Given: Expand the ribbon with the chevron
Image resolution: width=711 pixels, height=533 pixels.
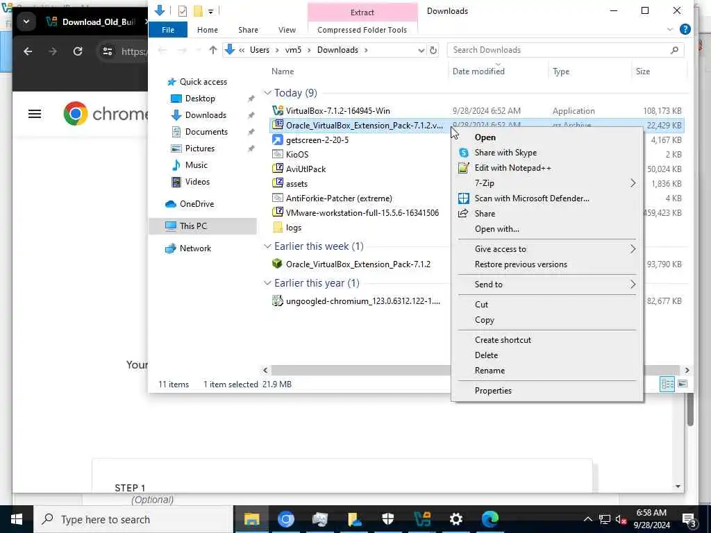Looking at the screenshot, I should pos(670,29).
